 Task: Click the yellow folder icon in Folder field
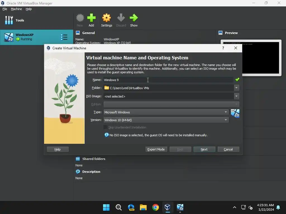pyautogui.click(x=106, y=88)
